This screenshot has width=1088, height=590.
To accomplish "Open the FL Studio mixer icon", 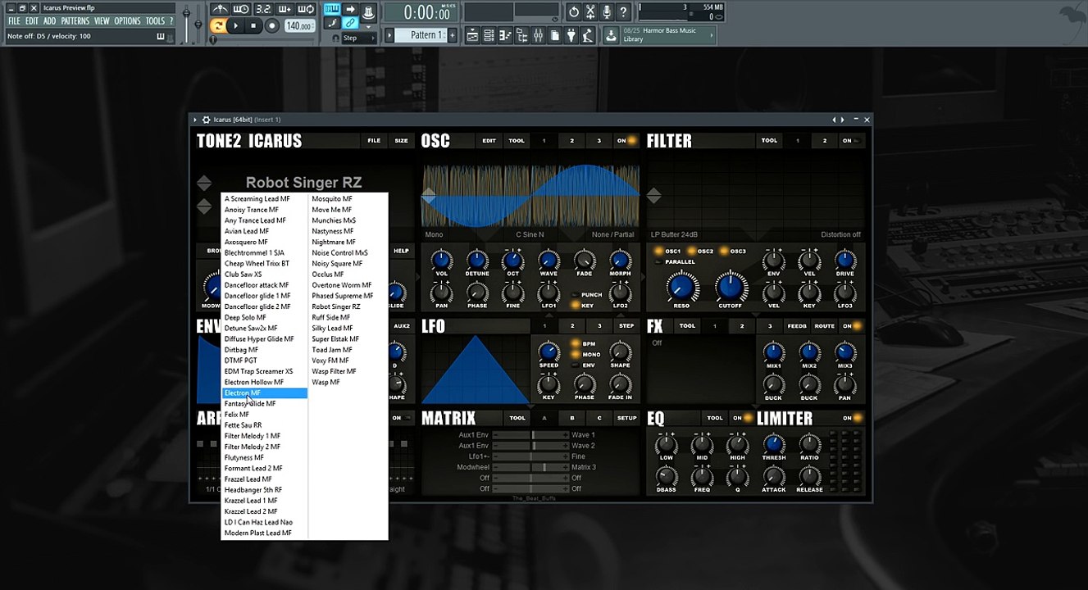I will [539, 35].
